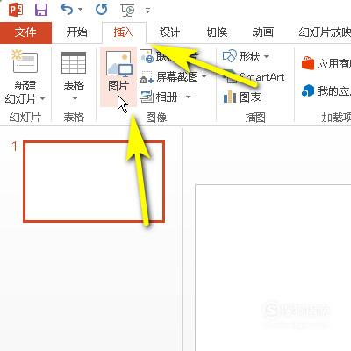Open the 应用商店 store icon

(x=308, y=63)
